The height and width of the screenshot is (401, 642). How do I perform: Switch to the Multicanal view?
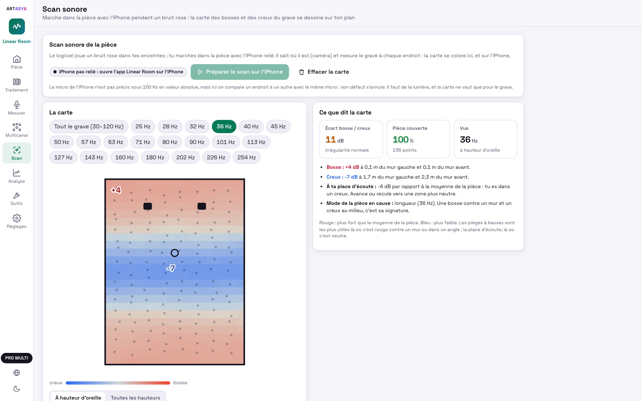pos(17,130)
